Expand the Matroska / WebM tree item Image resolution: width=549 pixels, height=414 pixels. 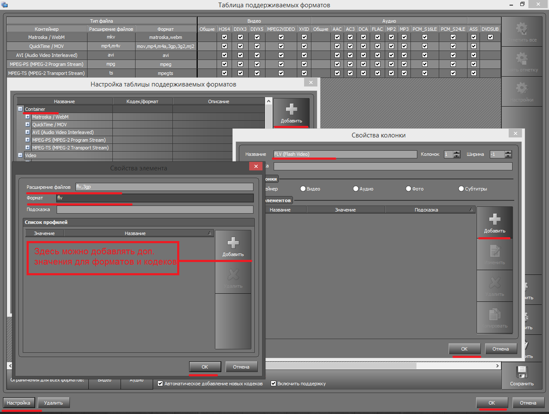click(x=27, y=117)
